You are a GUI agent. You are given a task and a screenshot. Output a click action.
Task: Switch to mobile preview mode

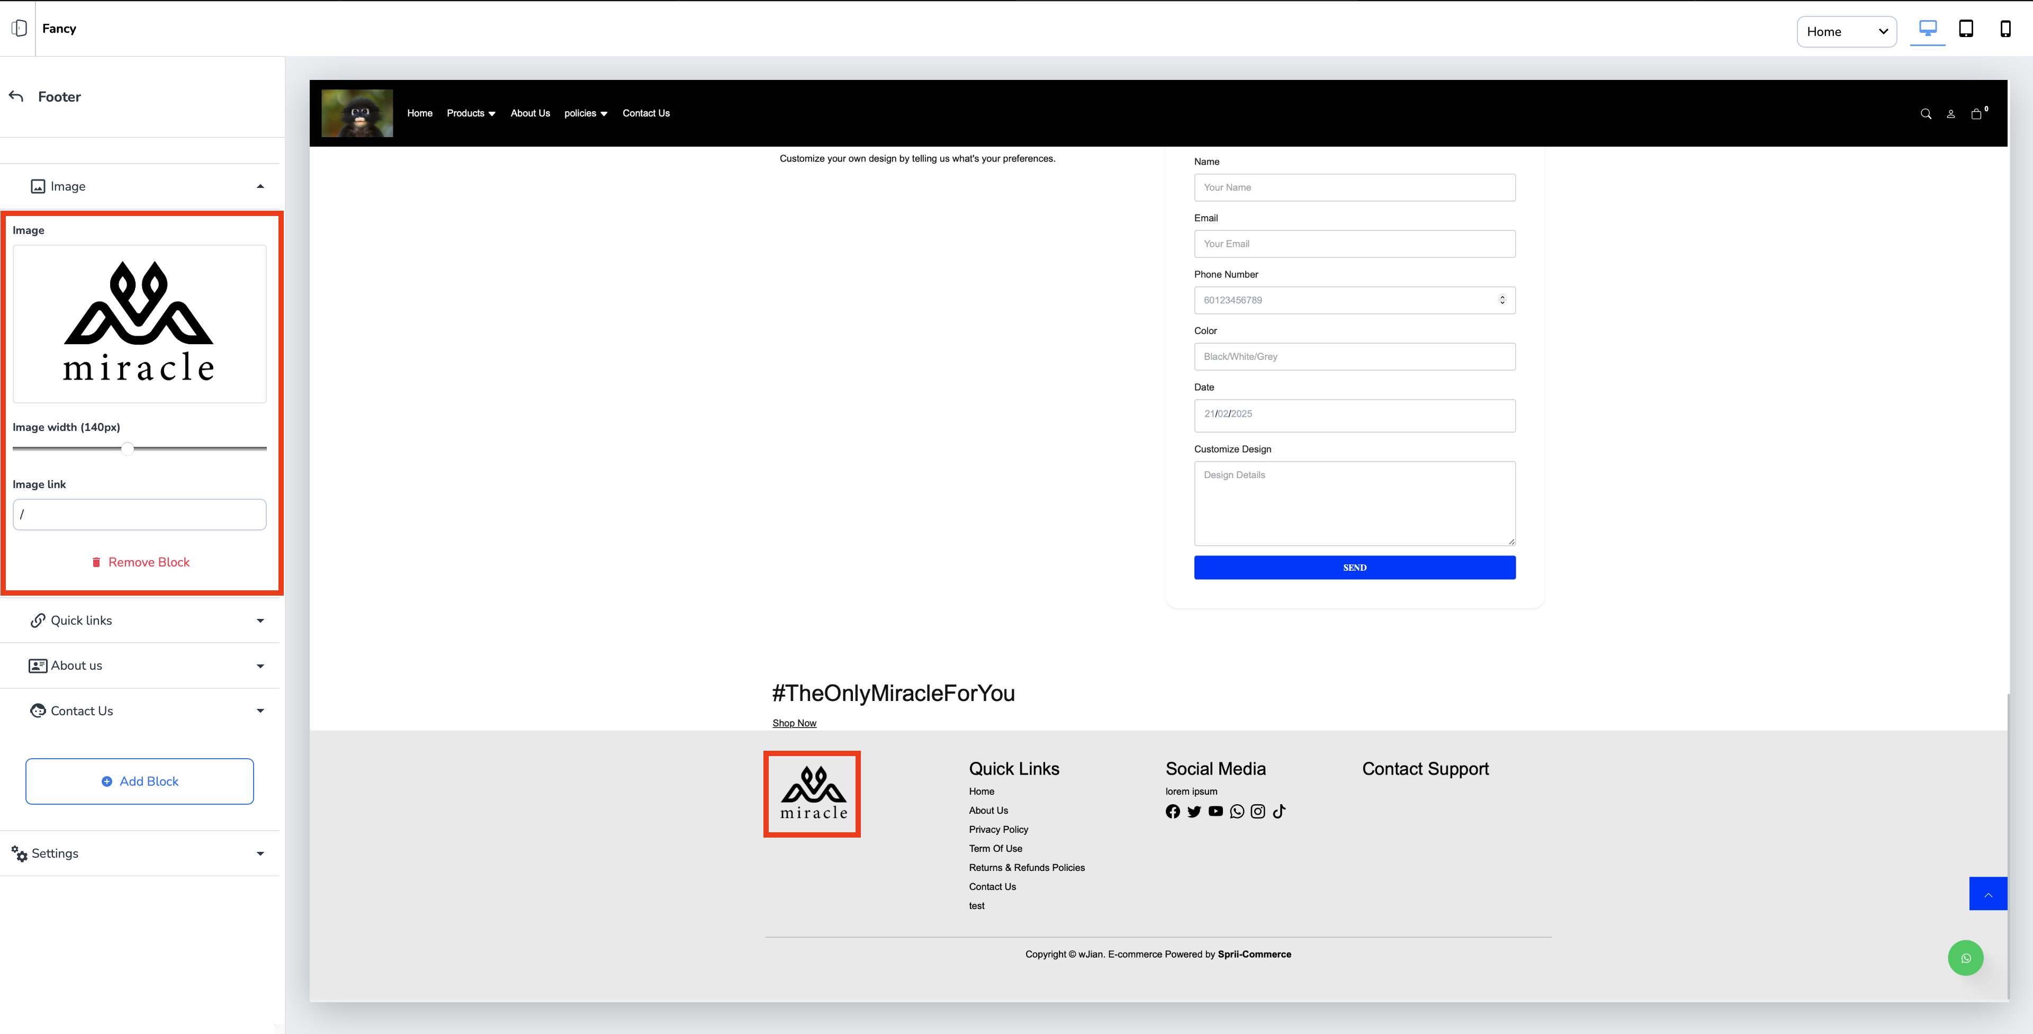2004,29
